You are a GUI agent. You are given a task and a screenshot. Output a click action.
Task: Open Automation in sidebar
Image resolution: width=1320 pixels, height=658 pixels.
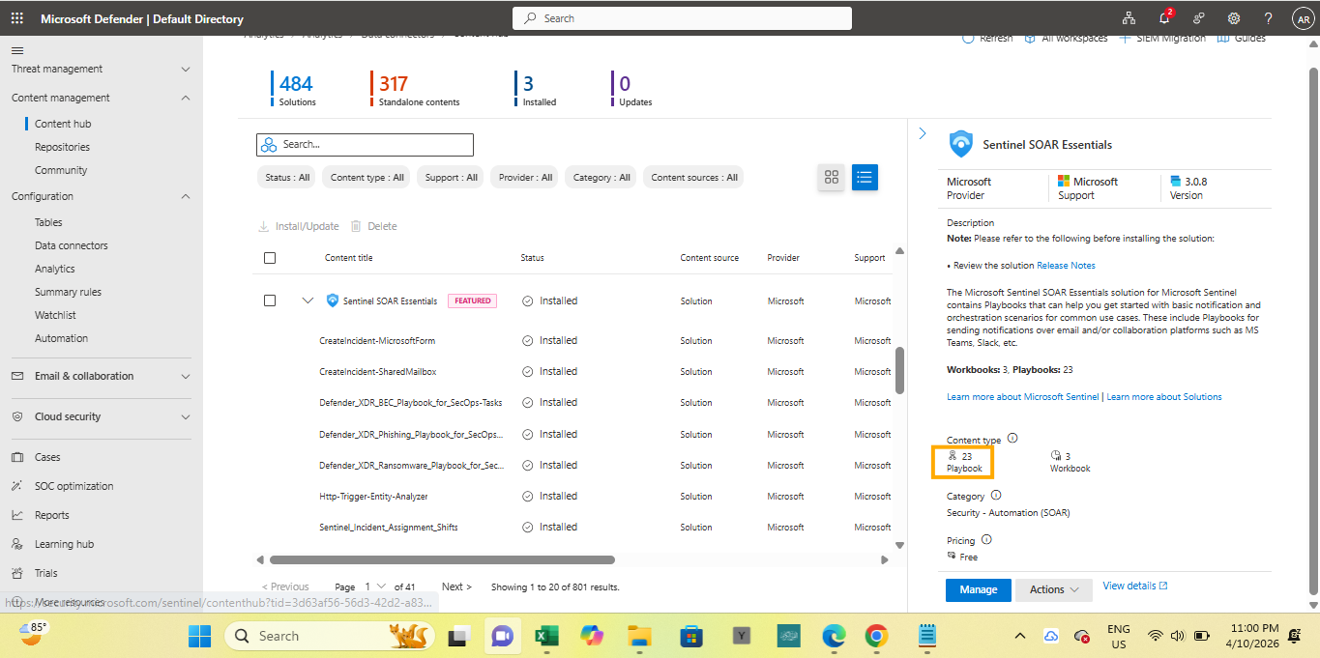[x=61, y=338]
